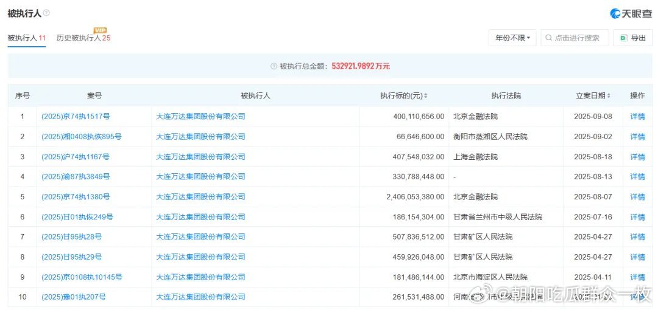The width and height of the screenshot is (658, 310).
Task: Open 大连万达集团 link in row 3
Action: [x=200, y=157]
